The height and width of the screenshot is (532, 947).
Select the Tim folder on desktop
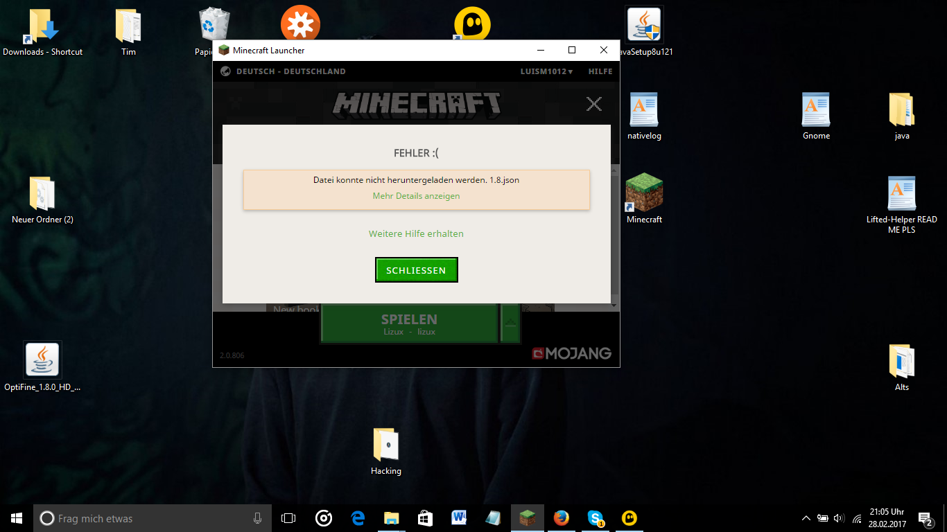128,33
